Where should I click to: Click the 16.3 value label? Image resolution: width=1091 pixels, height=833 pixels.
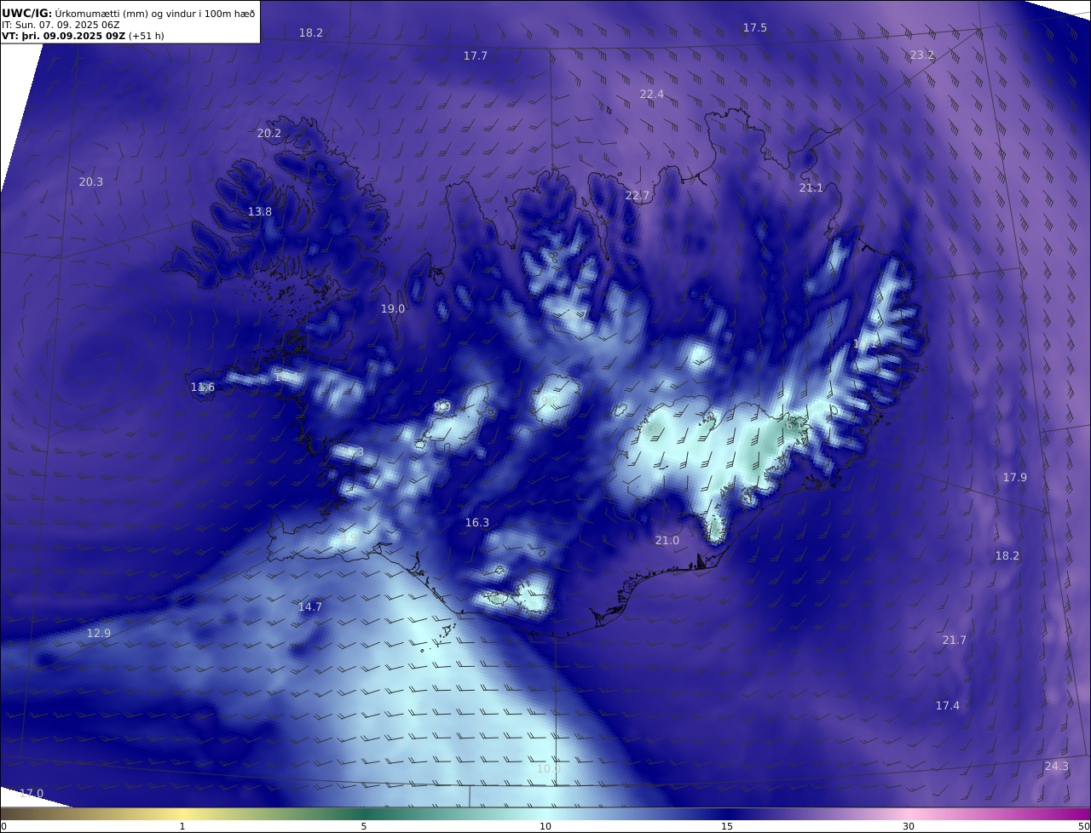pos(477,522)
